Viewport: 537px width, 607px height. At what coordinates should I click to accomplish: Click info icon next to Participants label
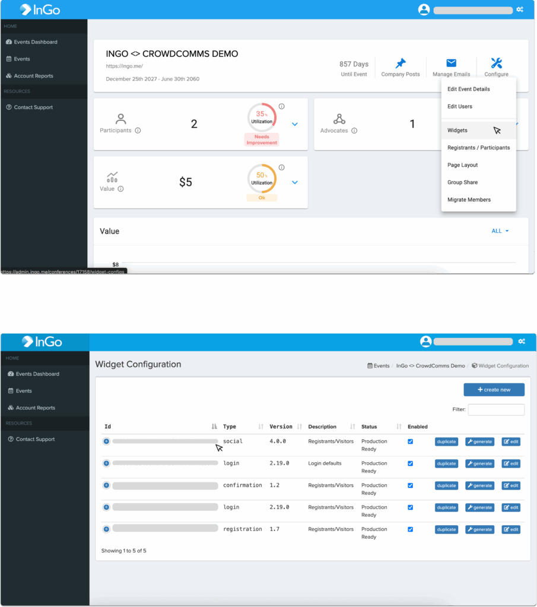click(138, 130)
